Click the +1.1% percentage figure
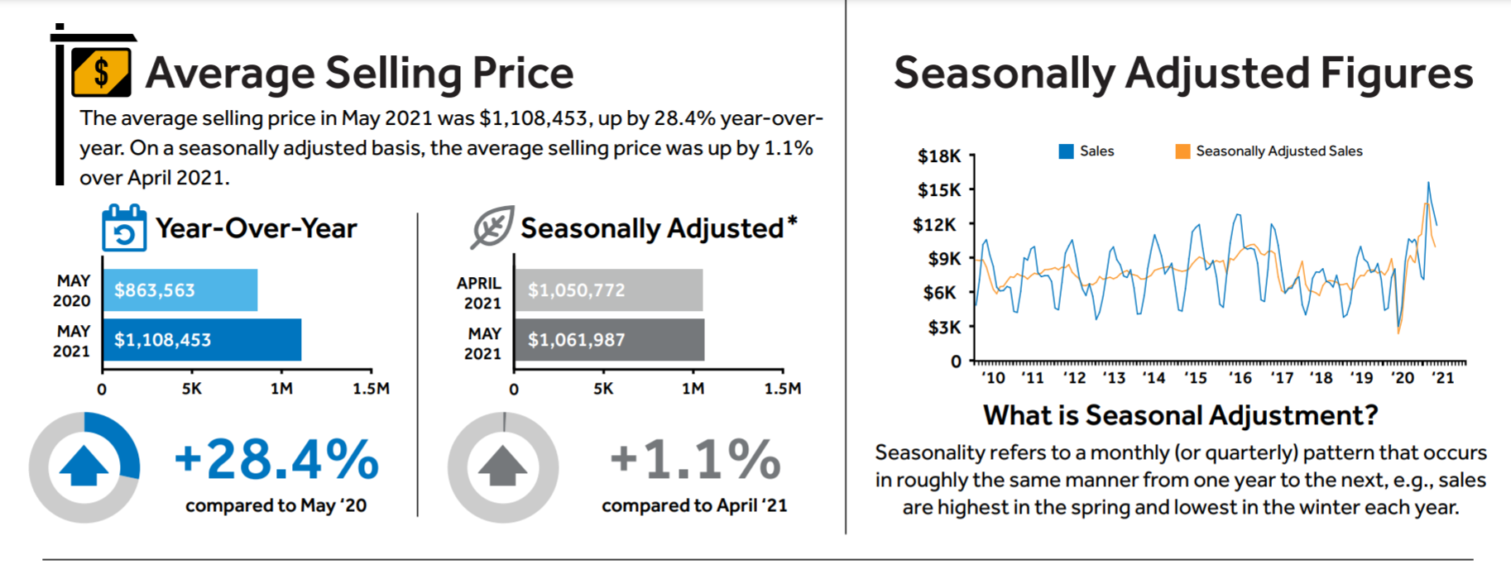 tap(695, 459)
